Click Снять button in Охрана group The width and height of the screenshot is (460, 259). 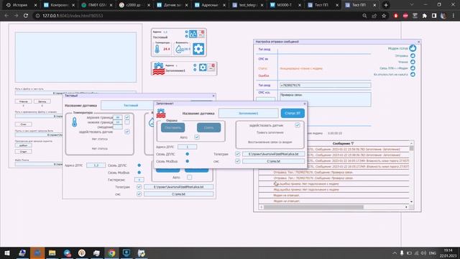(x=208, y=127)
